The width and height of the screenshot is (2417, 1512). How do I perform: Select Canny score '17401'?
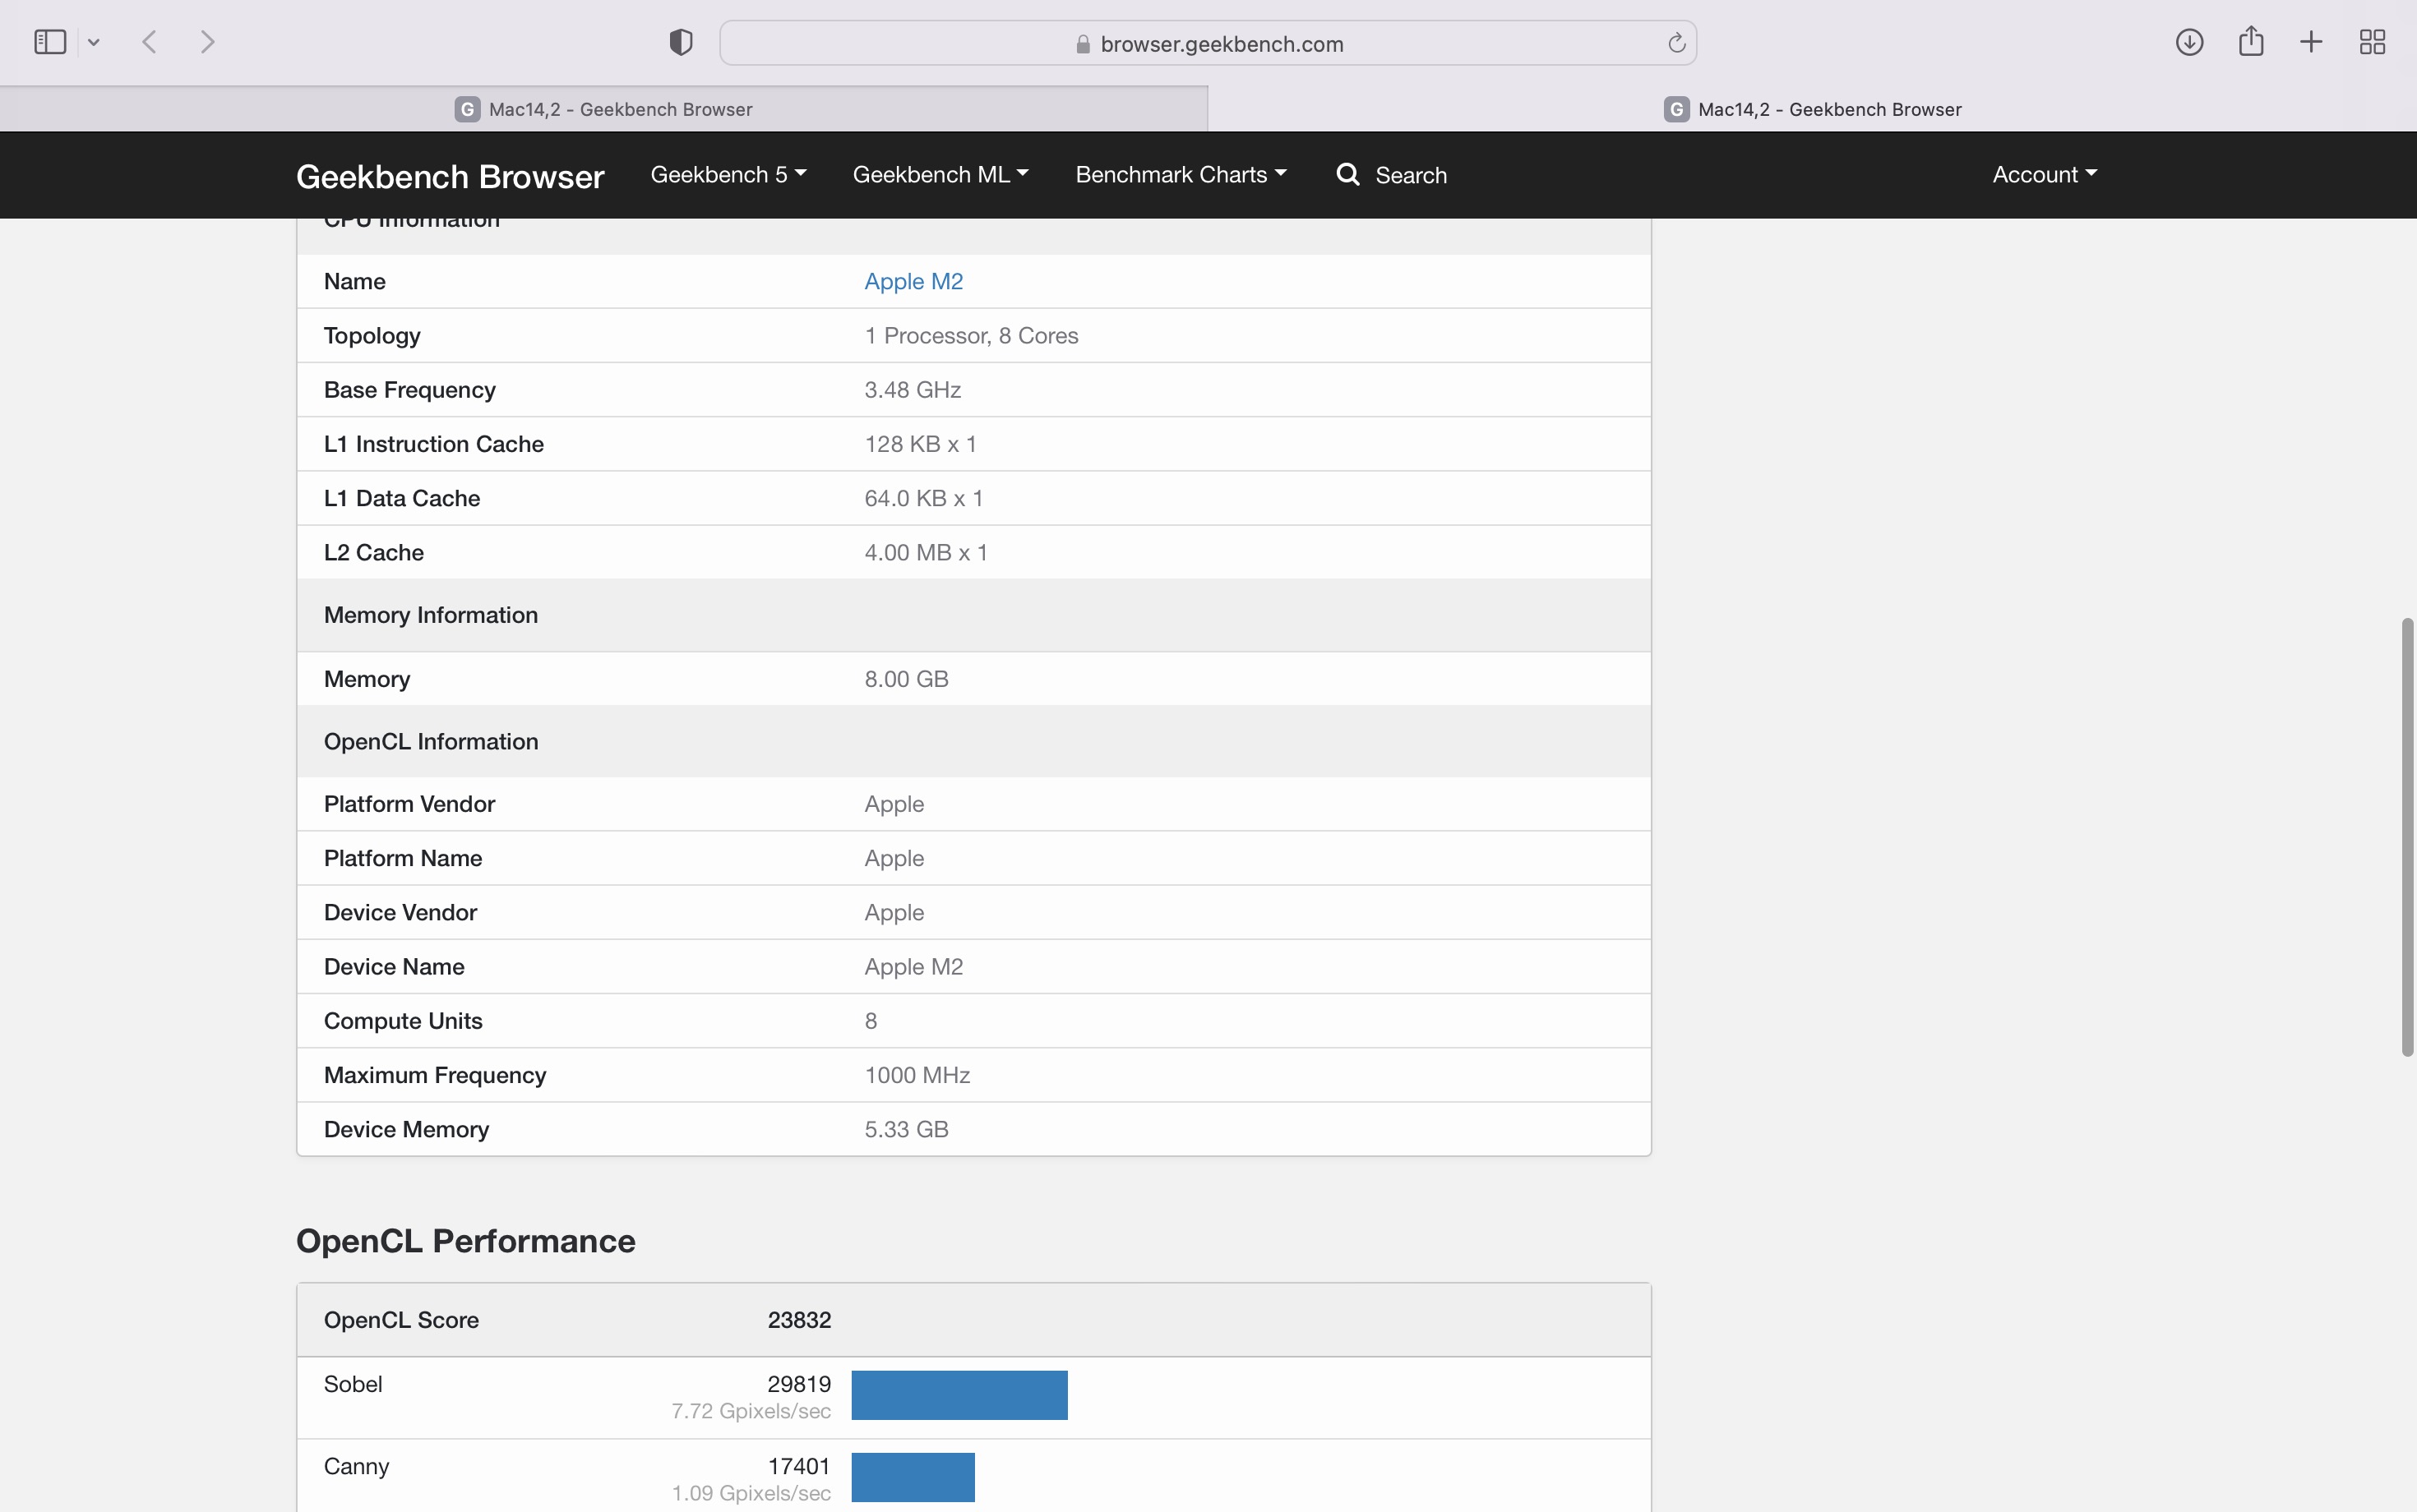(x=799, y=1466)
